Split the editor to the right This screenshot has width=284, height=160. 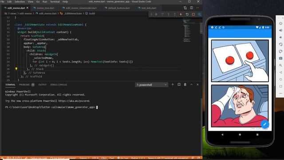point(191,8)
